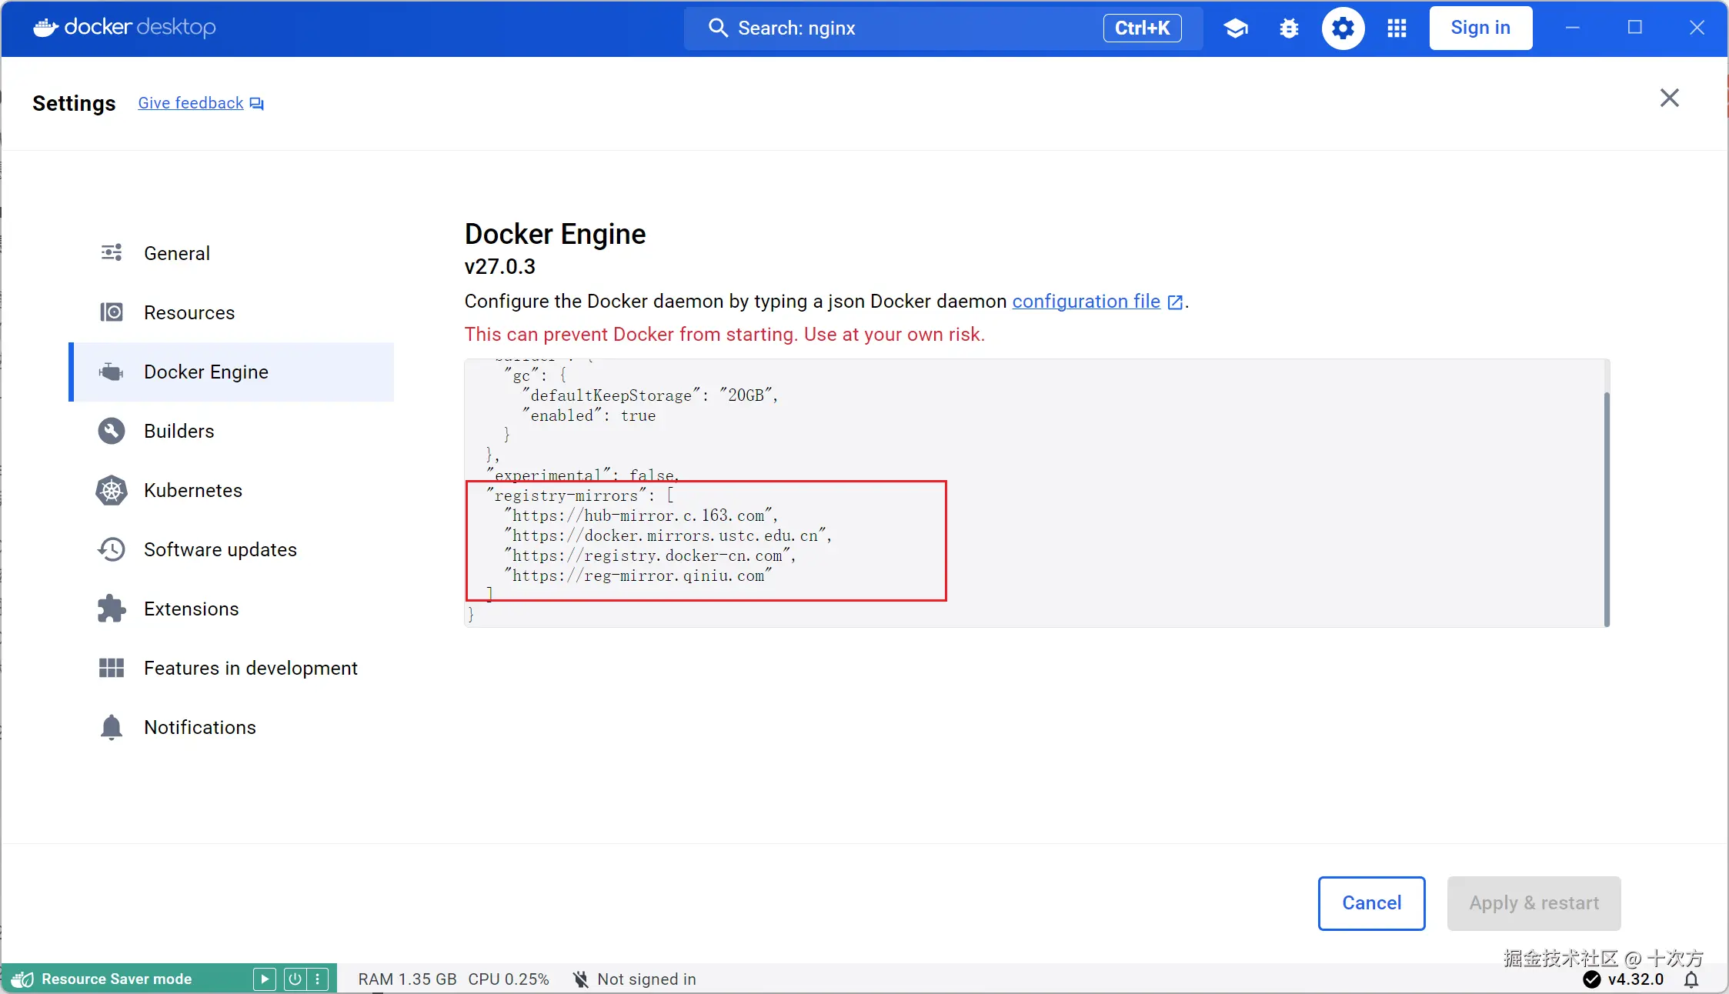Click the Give feedback link
The height and width of the screenshot is (994, 1729).
[x=190, y=103]
